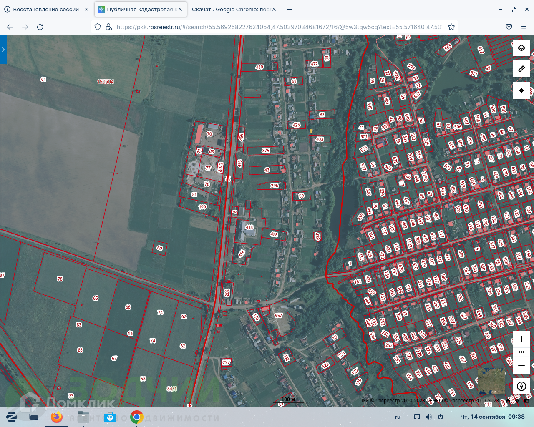Go back to the previous page
534x427 pixels.
tap(10, 27)
